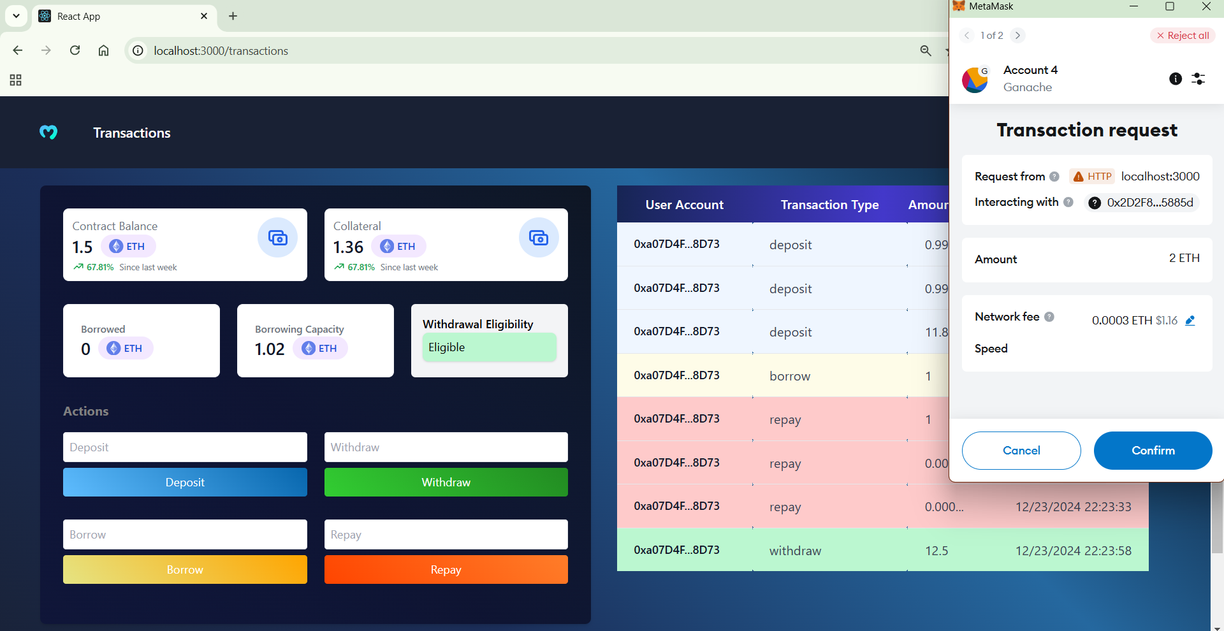Click the Repay amount input field
The width and height of the screenshot is (1224, 631).
tap(446, 535)
